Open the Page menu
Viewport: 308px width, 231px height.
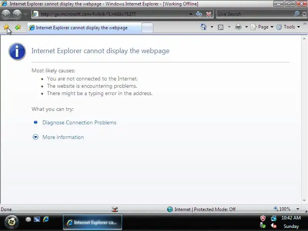pyautogui.click(x=262, y=27)
